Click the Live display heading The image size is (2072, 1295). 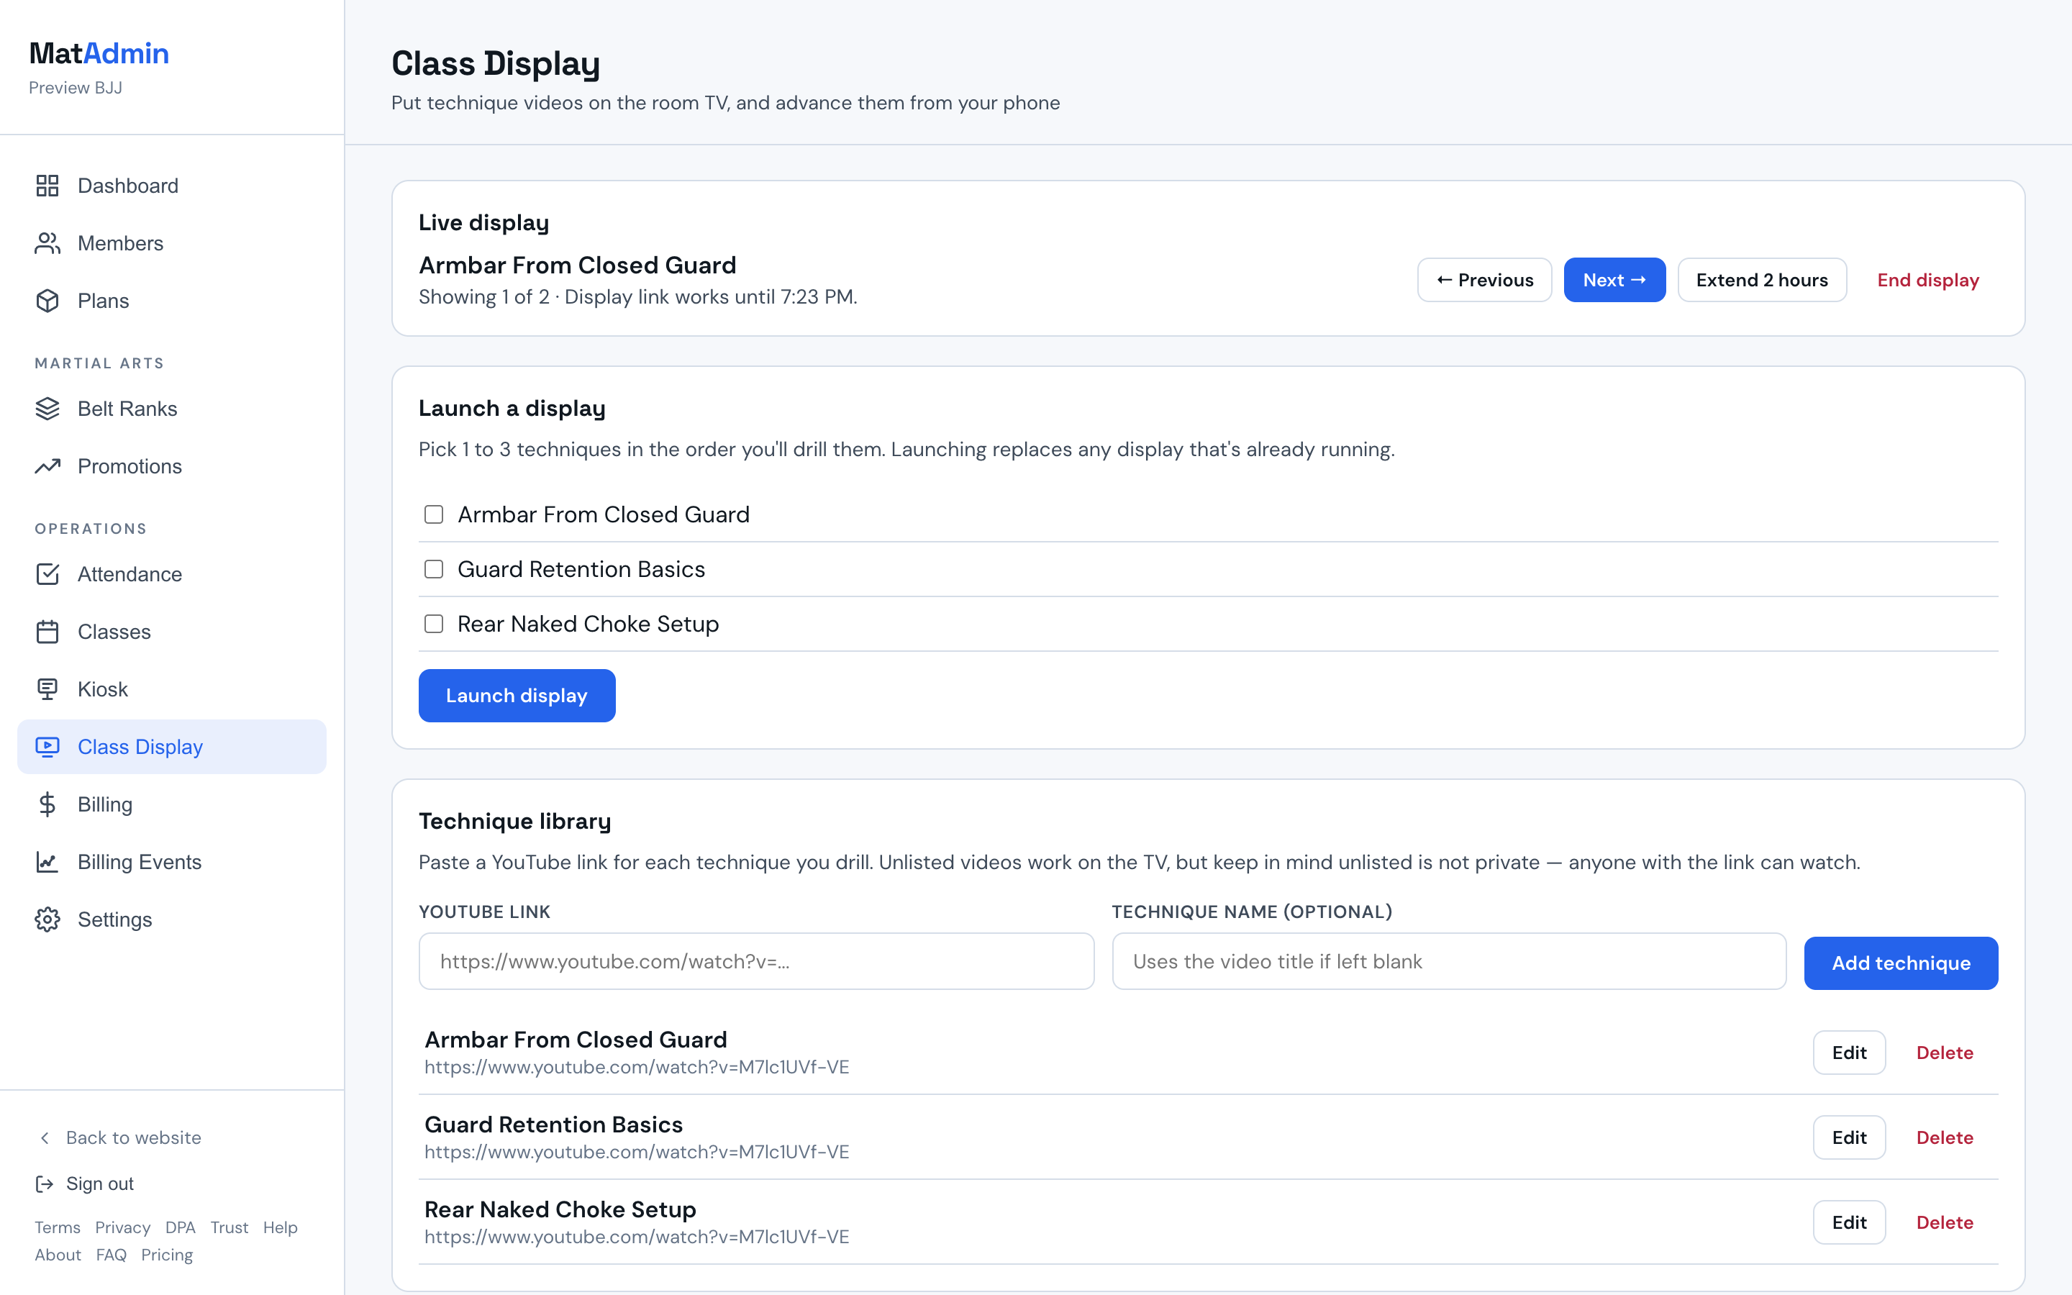(483, 223)
